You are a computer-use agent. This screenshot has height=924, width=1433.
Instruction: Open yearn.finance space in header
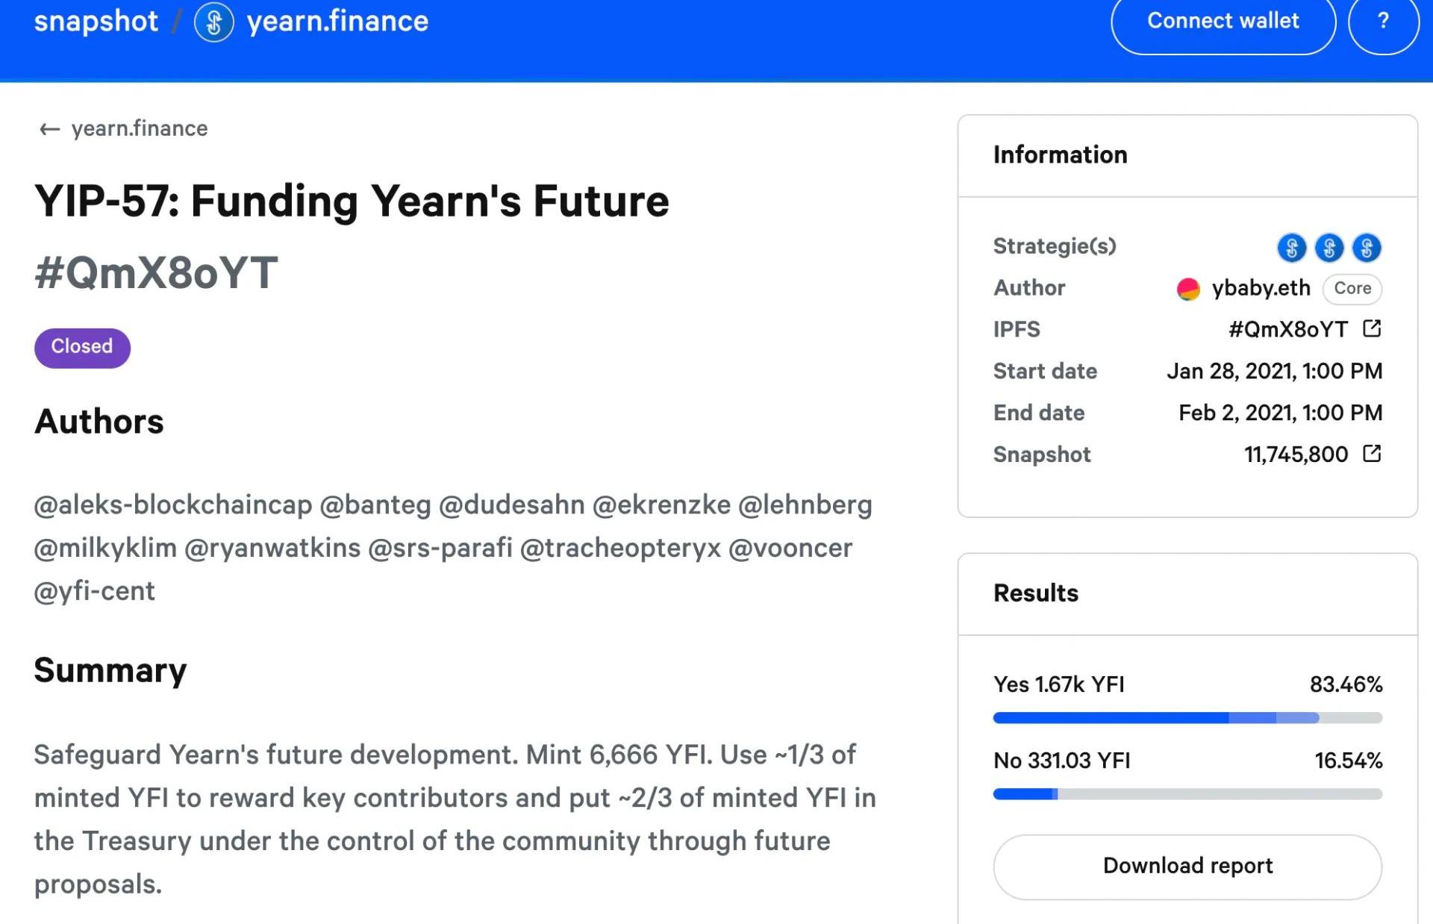pyautogui.click(x=337, y=21)
